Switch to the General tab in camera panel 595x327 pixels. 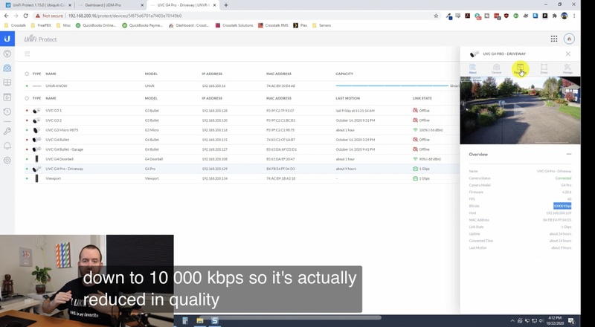tap(496, 68)
